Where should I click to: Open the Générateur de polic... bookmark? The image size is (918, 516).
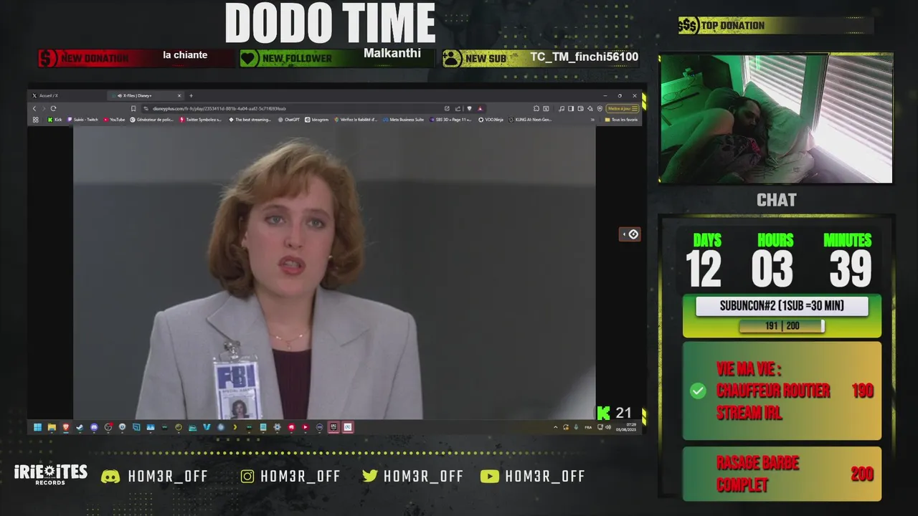[152, 120]
